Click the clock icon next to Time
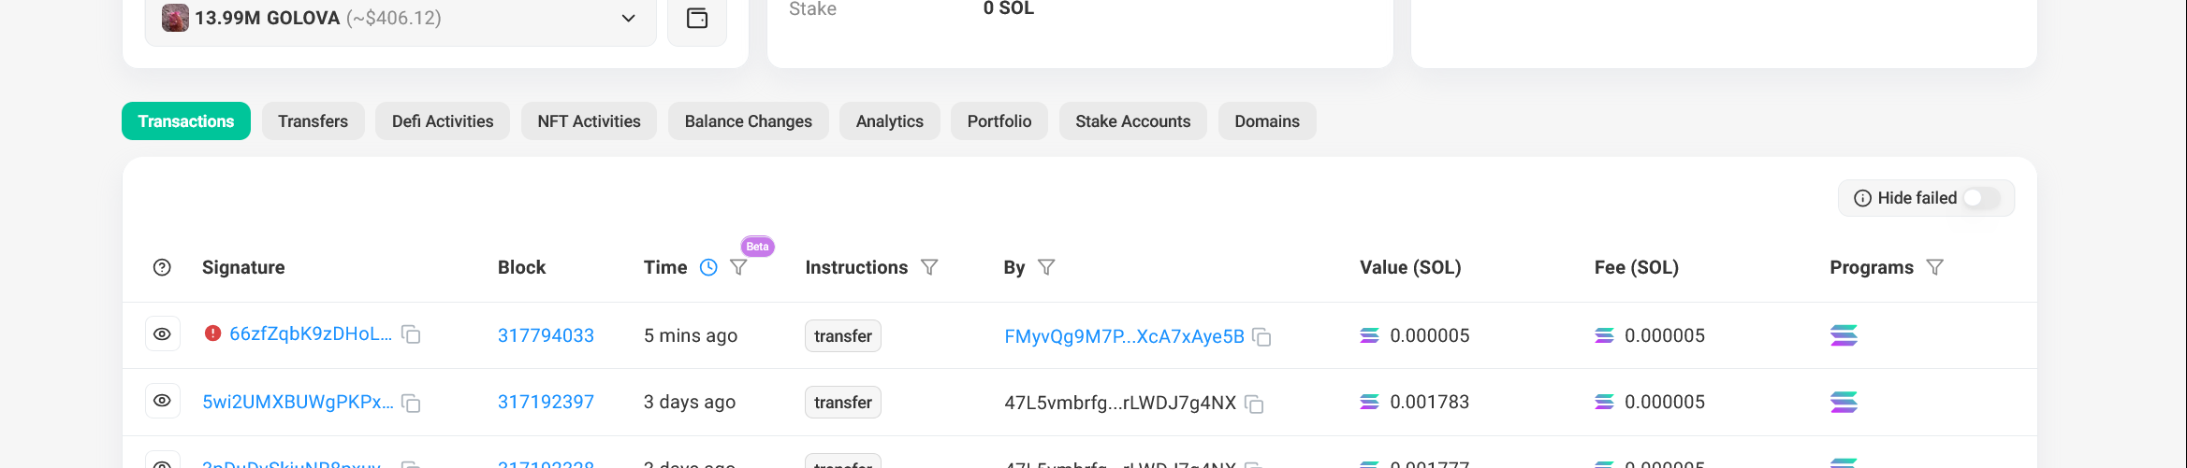Viewport: 2187px width, 468px height. pyautogui.click(x=708, y=267)
